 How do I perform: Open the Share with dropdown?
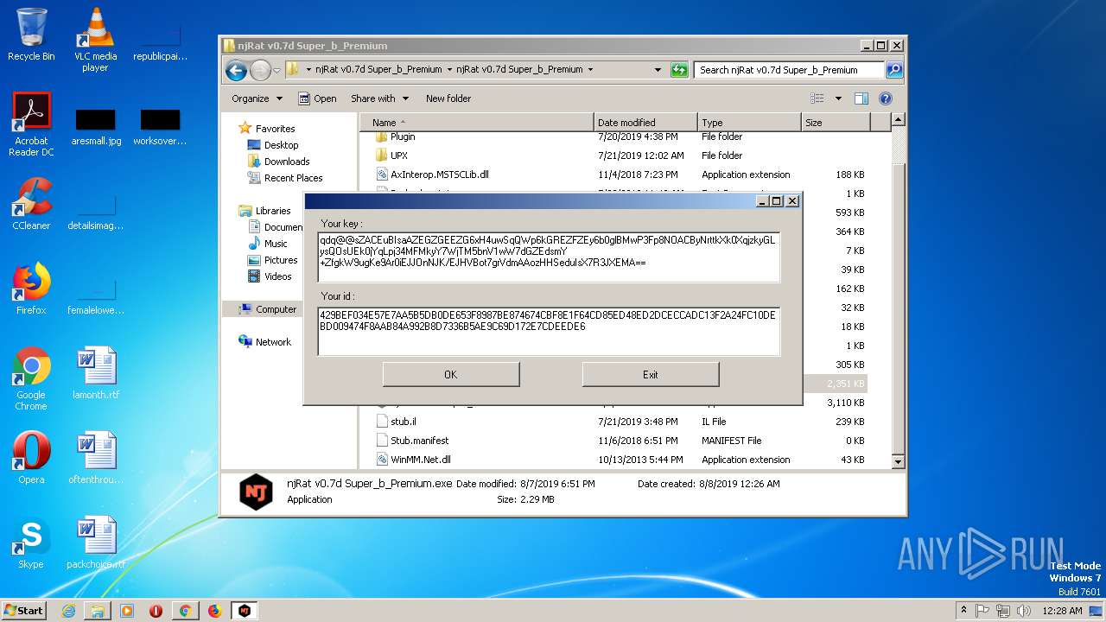click(379, 98)
